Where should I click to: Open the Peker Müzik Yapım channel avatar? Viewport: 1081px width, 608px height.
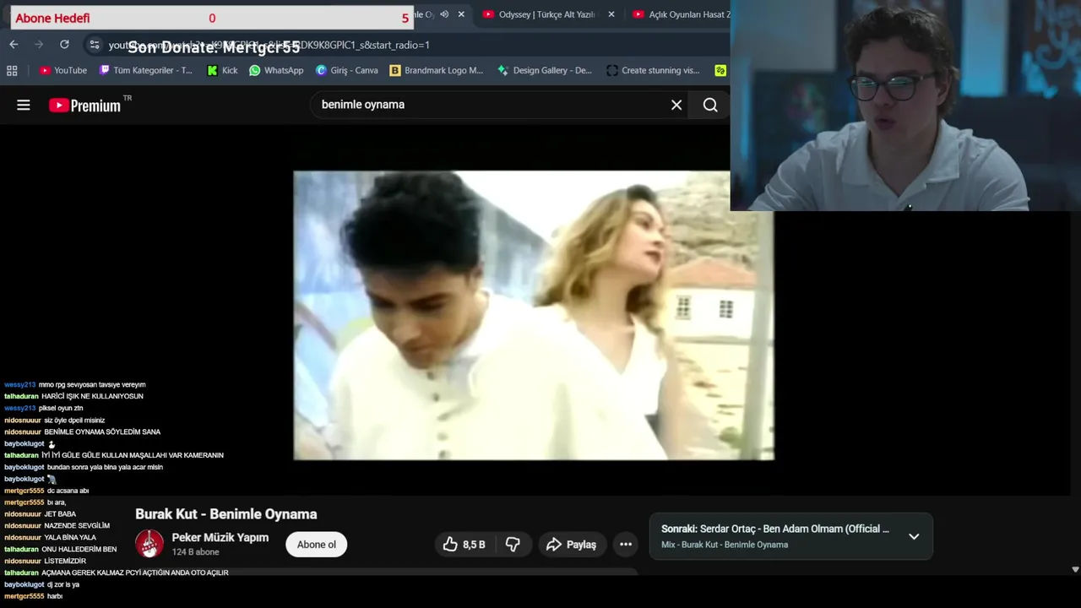149,544
